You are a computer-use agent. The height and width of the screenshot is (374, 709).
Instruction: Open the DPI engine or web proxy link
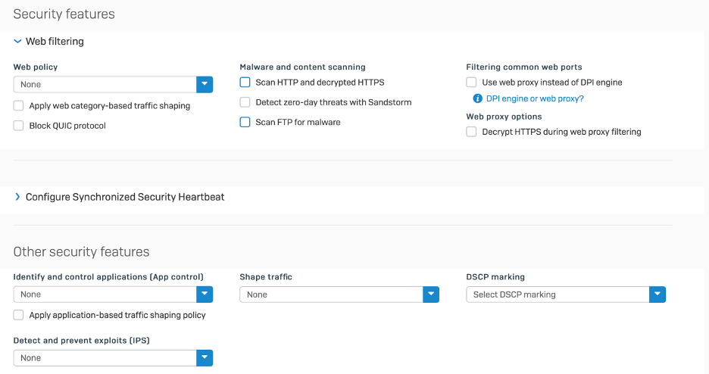tap(535, 98)
